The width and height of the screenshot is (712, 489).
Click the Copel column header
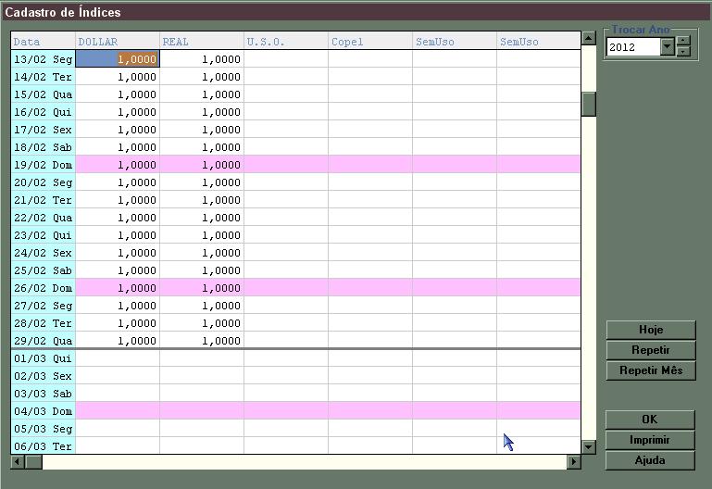(370, 42)
